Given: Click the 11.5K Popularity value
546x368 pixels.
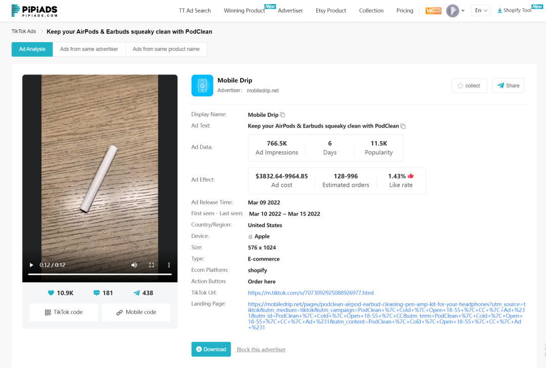Looking at the screenshot, I should click(379, 143).
